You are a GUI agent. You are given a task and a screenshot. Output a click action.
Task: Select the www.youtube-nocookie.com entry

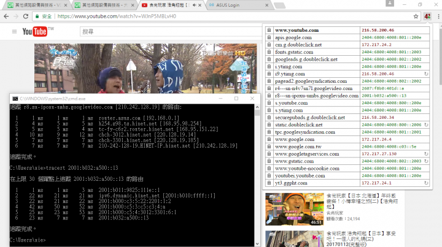pos(308,169)
